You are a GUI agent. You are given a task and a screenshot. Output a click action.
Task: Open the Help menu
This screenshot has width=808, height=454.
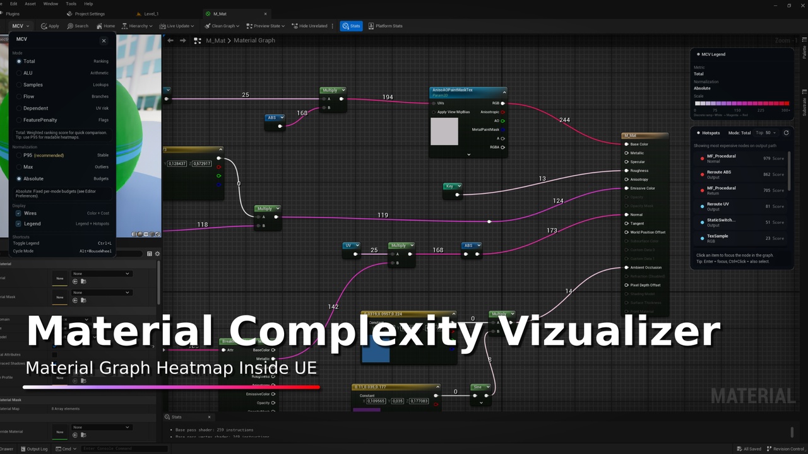click(x=88, y=4)
